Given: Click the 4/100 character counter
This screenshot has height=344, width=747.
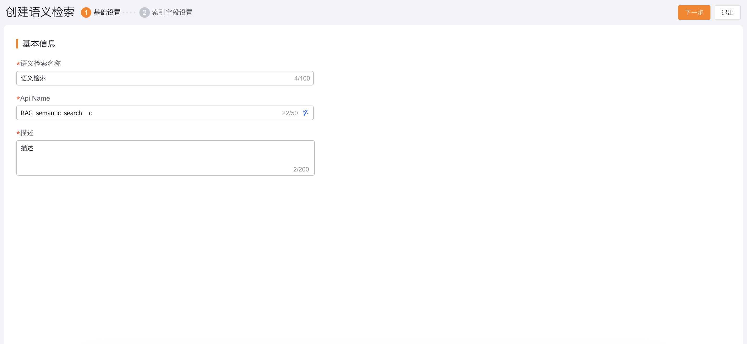Looking at the screenshot, I should tap(302, 78).
